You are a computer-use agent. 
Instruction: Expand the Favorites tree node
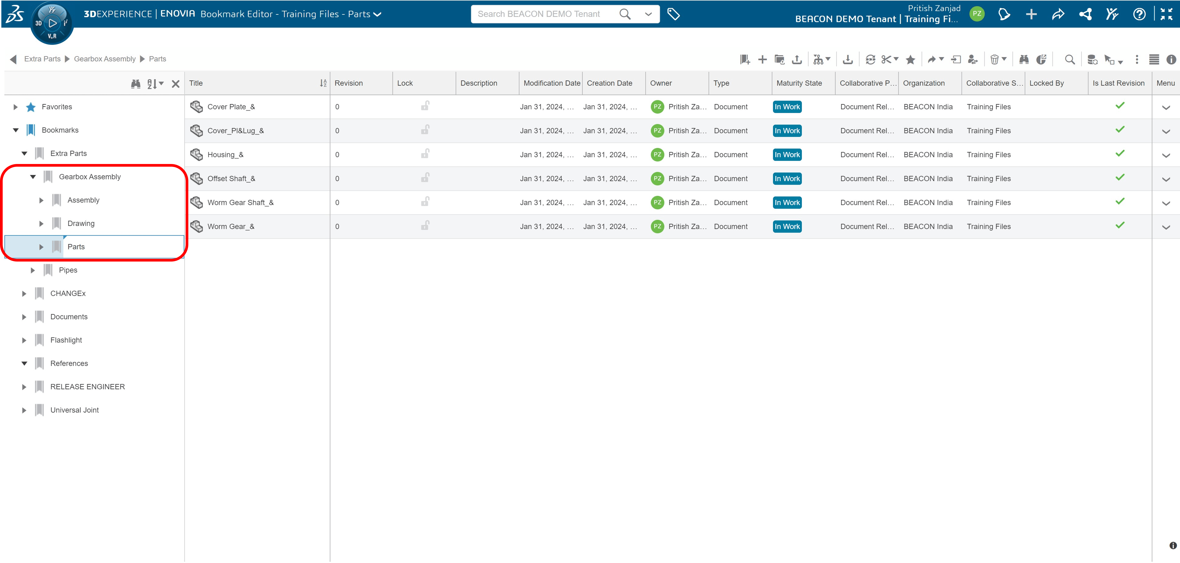pyautogui.click(x=16, y=107)
